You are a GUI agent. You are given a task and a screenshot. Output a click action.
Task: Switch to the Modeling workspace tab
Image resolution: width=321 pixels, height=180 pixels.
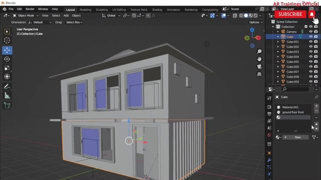click(85, 9)
